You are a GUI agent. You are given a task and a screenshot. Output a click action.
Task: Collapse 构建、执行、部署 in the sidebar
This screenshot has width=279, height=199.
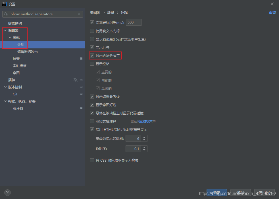5,101
